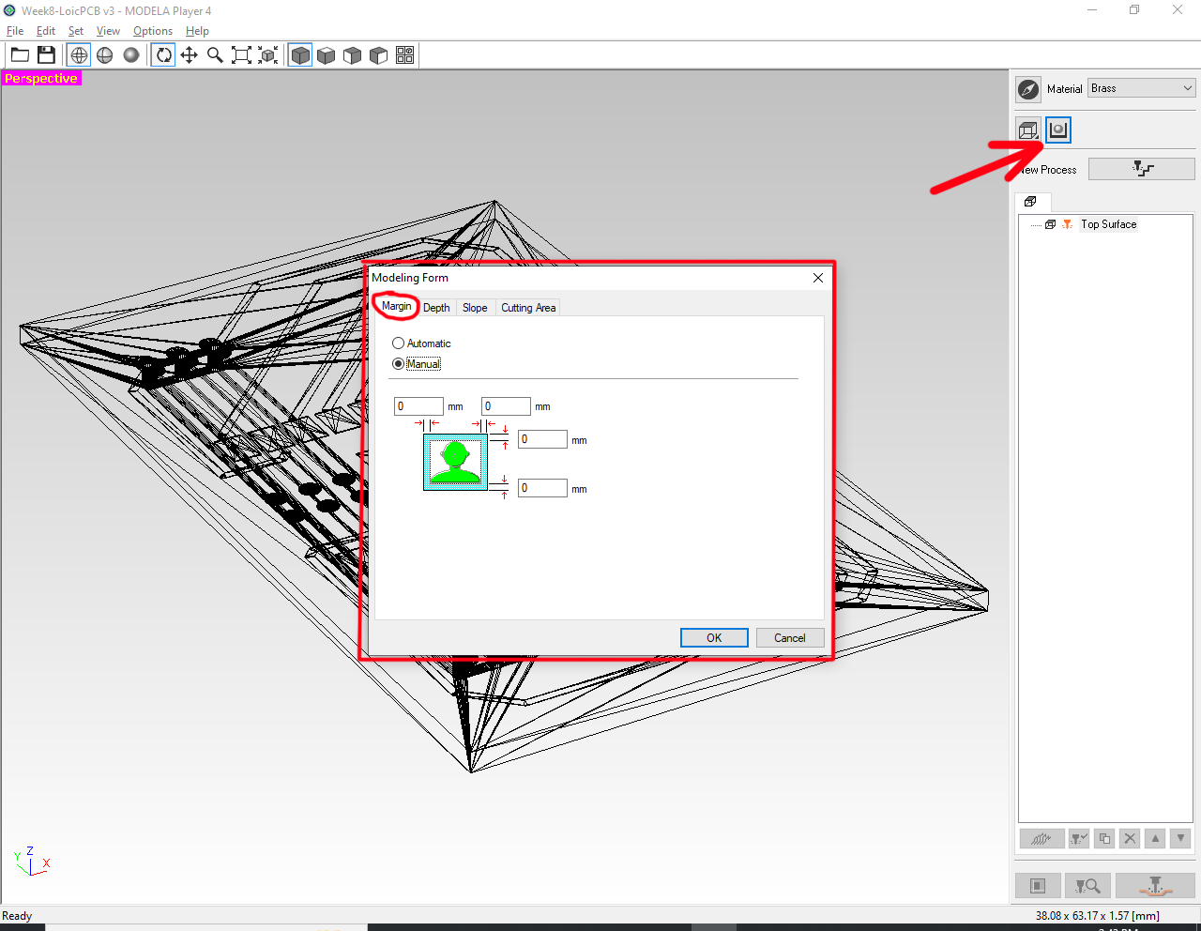This screenshot has width=1201, height=931.
Task: Cancel the Modeling Form dialog
Action: pyautogui.click(x=790, y=638)
